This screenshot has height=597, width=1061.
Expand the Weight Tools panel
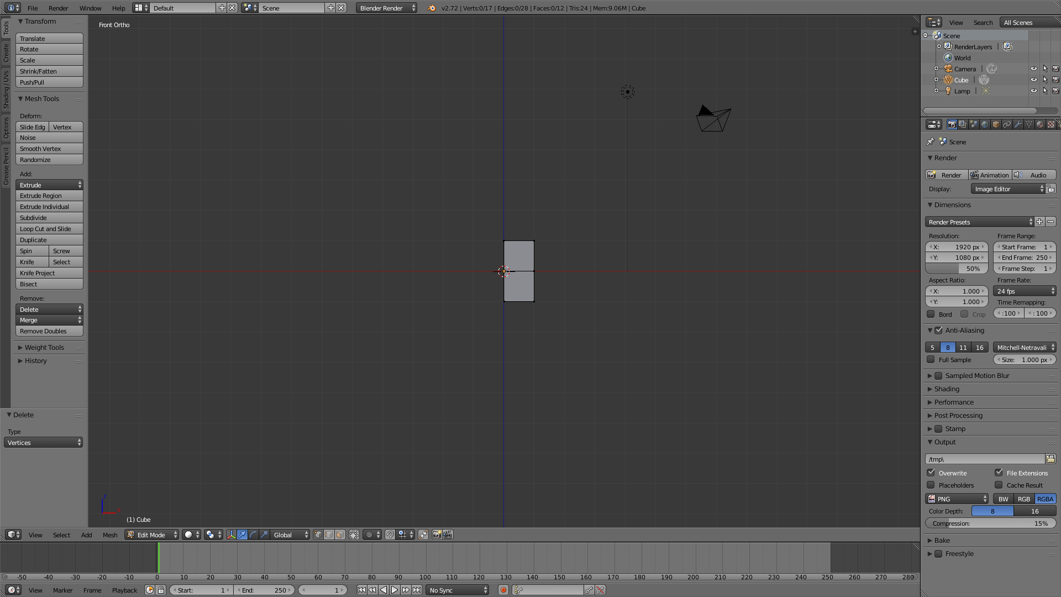(44, 347)
